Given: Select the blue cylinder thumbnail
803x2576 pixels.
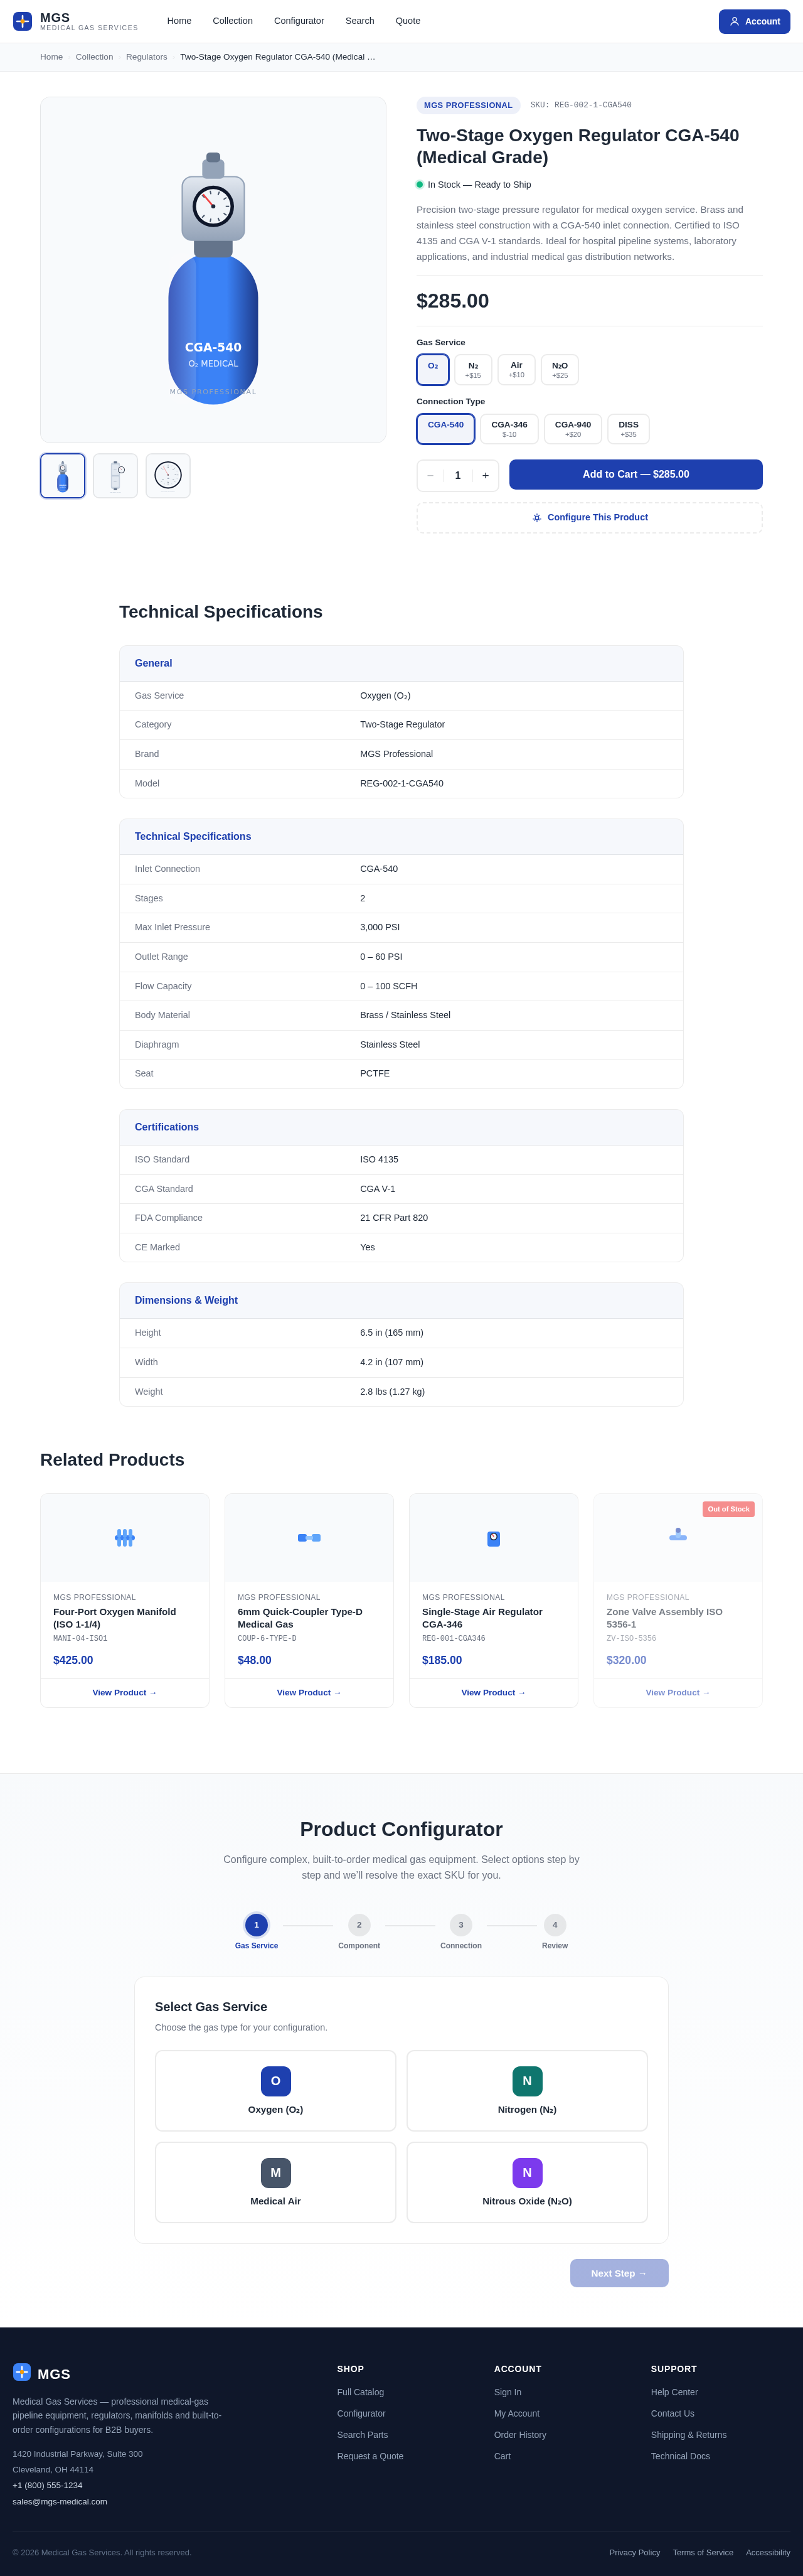Looking at the screenshot, I should [63, 476].
